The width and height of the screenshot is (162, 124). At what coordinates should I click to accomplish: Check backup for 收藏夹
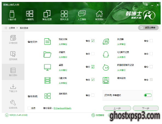pyautogui.click(x=93, y=54)
